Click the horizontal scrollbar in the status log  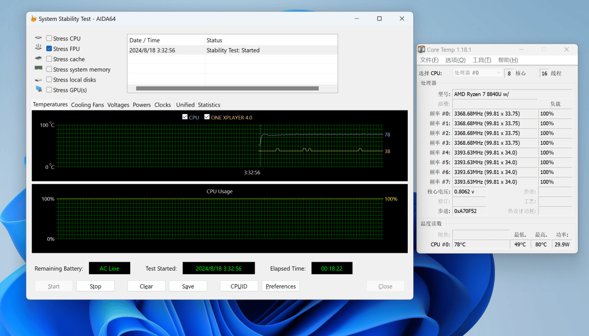coord(227,88)
